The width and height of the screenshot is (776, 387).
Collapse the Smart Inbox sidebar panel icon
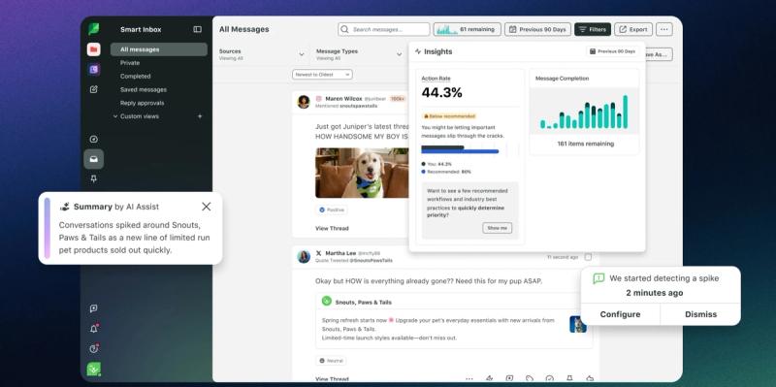point(198,29)
